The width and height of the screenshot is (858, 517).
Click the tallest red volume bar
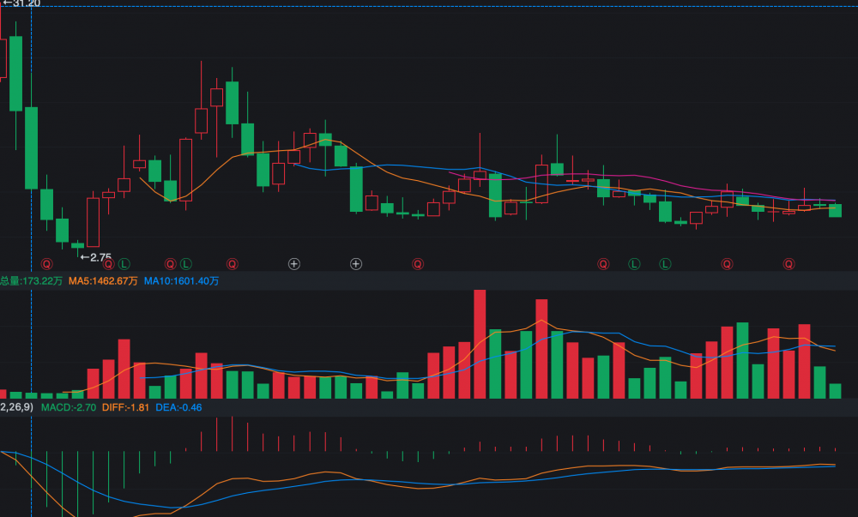[x=480, y=344]
